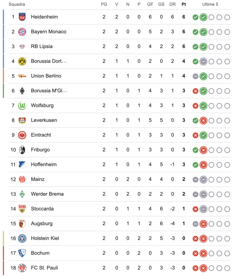This screenshot has height=279, width=244.
Task: Click Leverkusen's highlighted red loss indicator
Action: pos(203,121)
